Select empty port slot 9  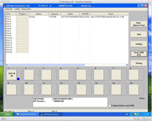(x=12, y=90)
